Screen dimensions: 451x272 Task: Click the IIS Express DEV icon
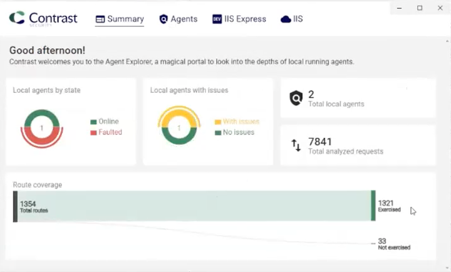[x=217, y=19]
